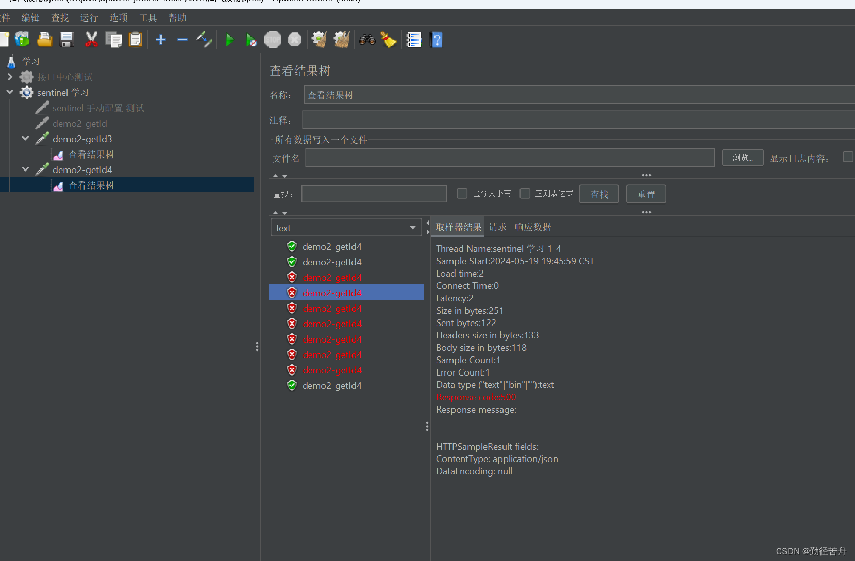Viewport: 855px width, 561px height.
Task: Focus the 查找 search input field
Action: coord(374,194)
